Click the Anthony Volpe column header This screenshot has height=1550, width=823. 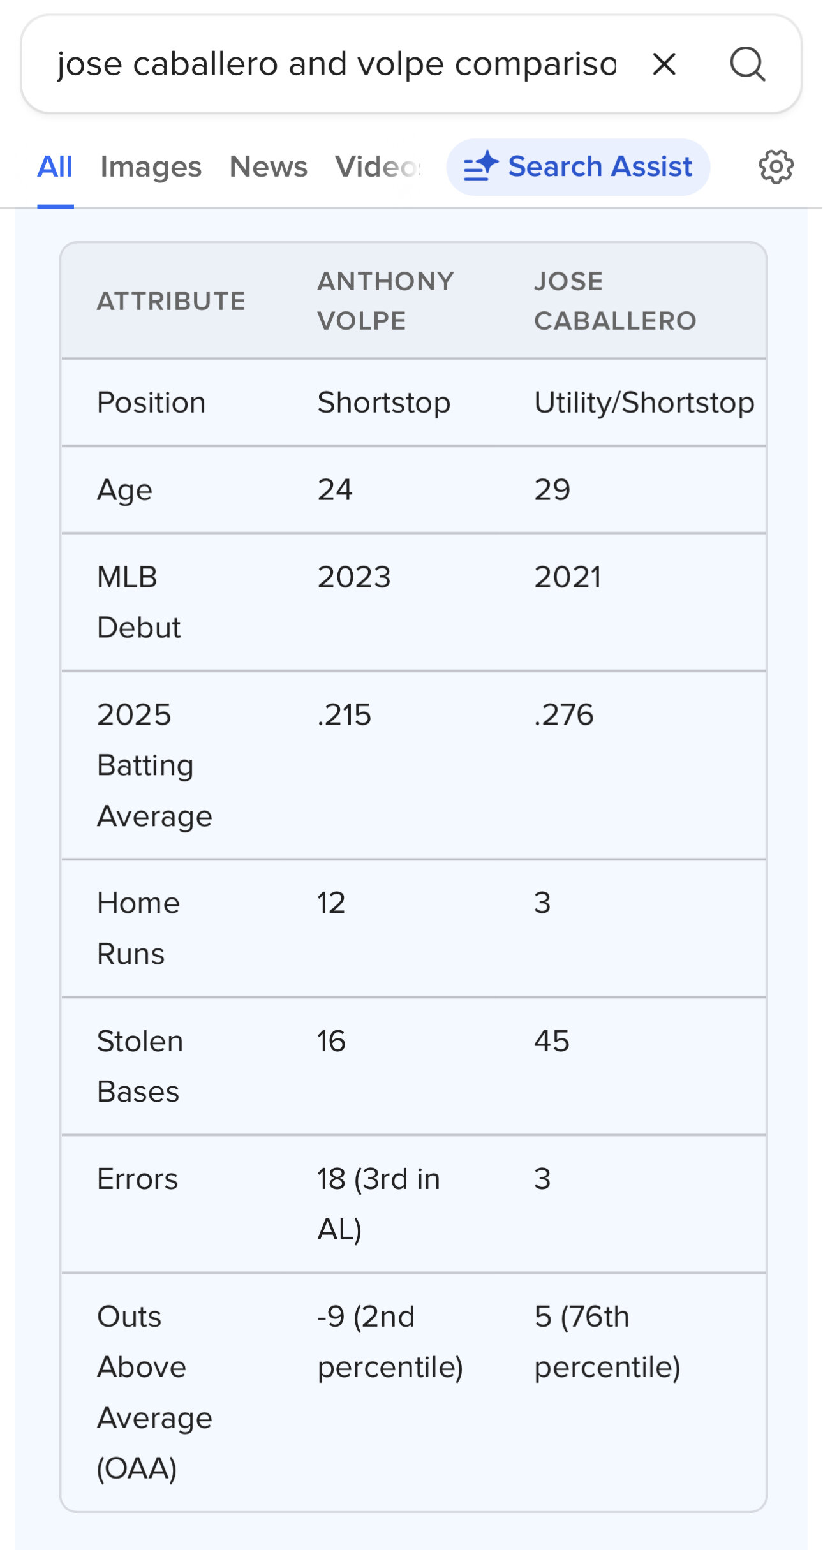tap(385, 300)
